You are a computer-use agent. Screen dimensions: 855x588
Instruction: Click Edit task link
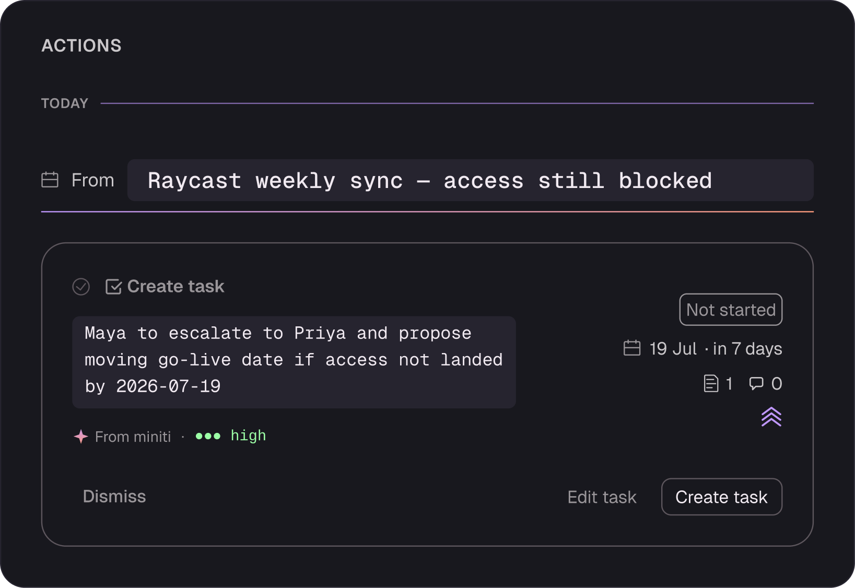[x=602, y=497]
